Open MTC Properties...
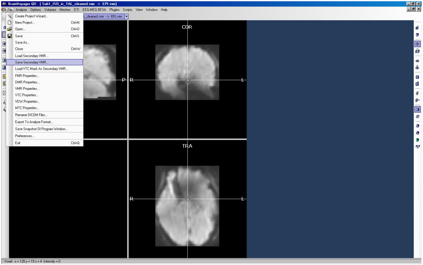Screen dimensions: 423x265 click(45, 108)
